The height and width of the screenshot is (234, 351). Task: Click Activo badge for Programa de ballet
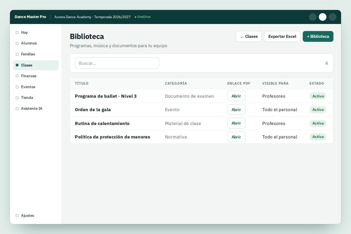[x=318, y=96]
